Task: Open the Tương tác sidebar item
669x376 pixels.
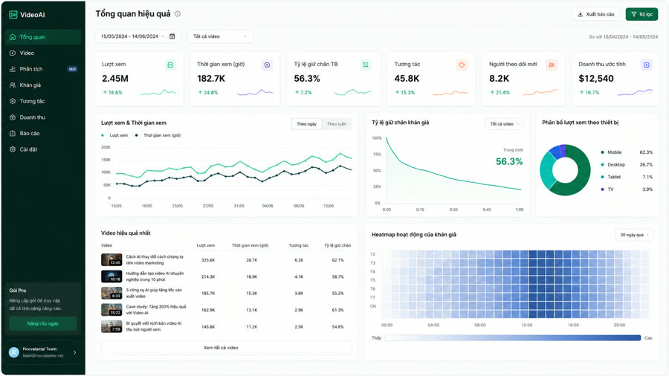Action: 43,102
